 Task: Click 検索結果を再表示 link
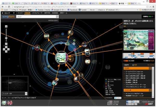click(53, 21)
